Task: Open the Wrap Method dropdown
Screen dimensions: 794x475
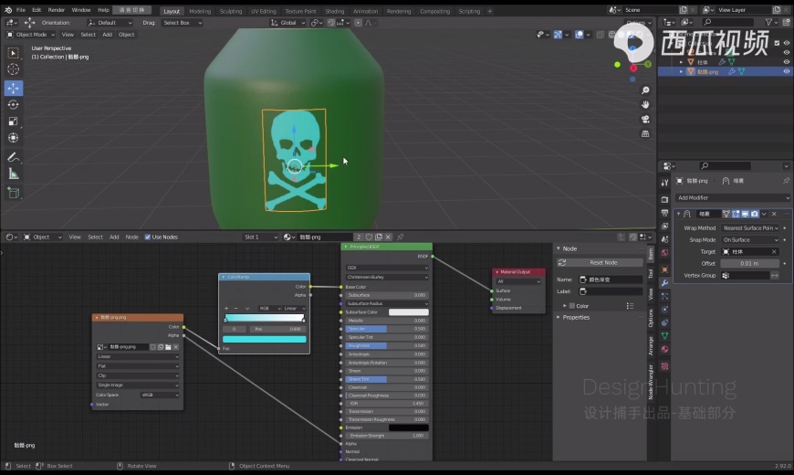Action: pos(750,228)
